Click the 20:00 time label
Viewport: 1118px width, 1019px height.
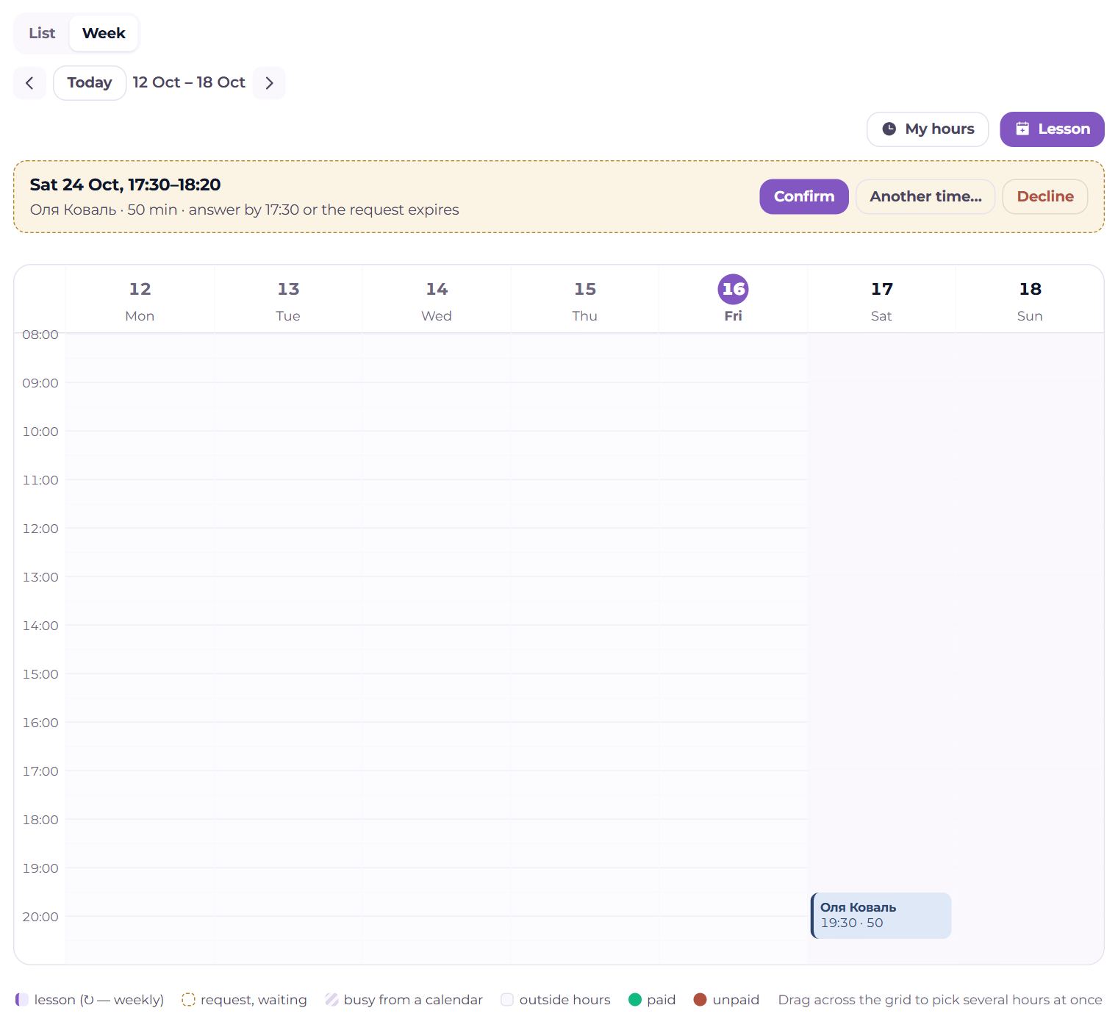[x=40, y=917]
